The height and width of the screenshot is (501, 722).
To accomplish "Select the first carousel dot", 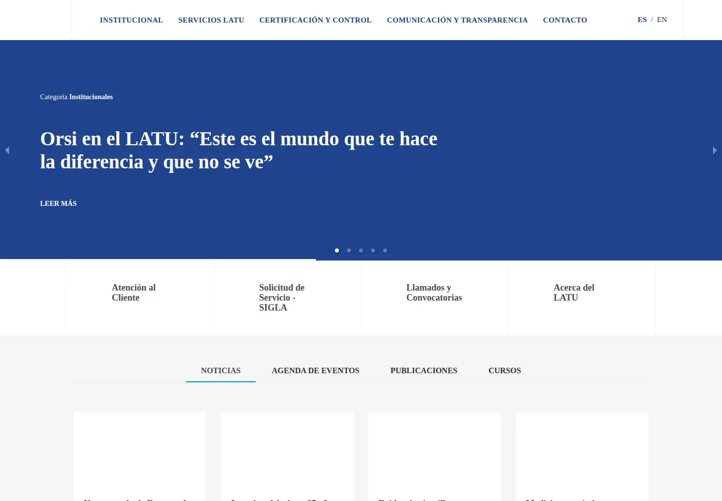I will 337,250.
